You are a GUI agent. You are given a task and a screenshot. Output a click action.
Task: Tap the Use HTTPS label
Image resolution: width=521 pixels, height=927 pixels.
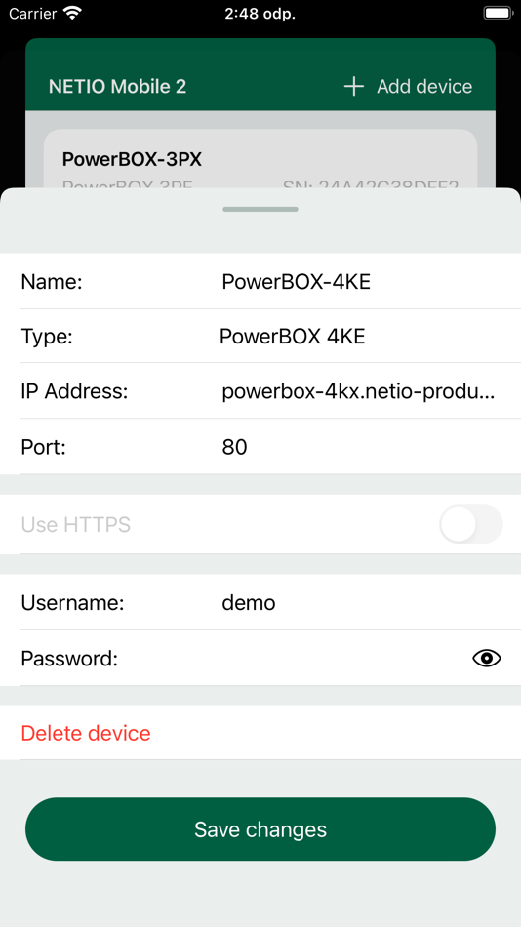(x=76, y=524)
